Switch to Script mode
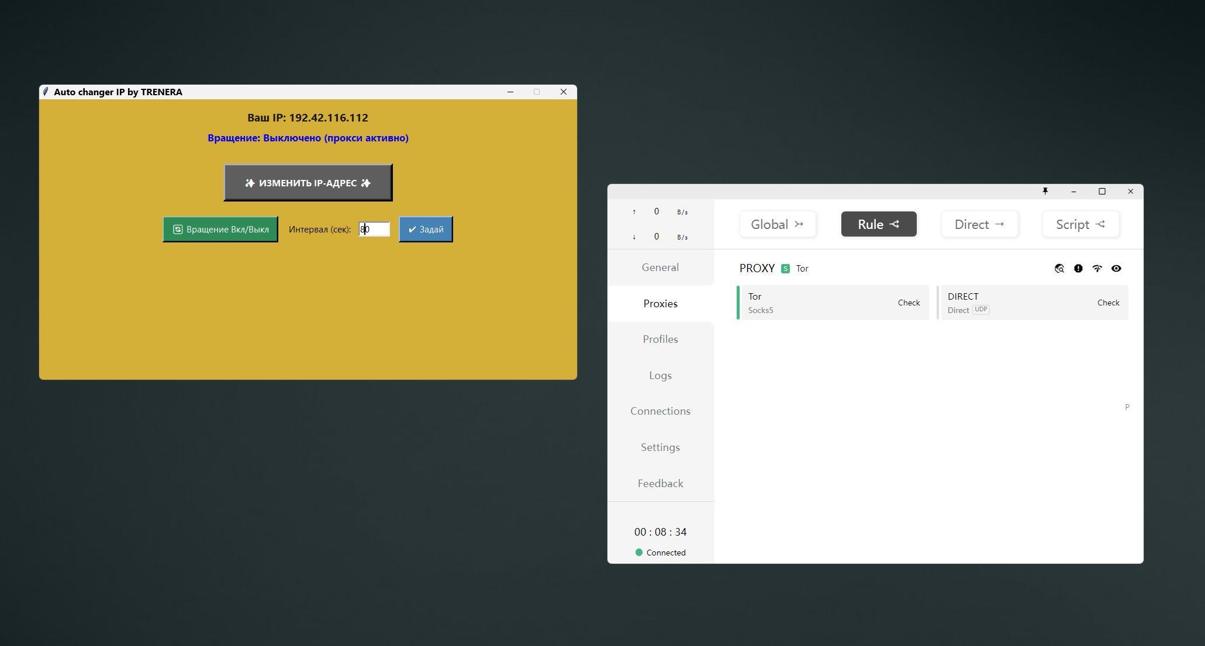This screenshot has width=1205, height=646. [x=1080, y=224]
